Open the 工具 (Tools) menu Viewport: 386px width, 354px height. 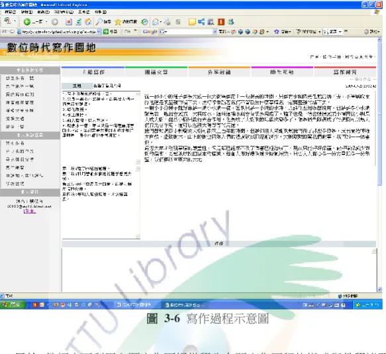84,12
